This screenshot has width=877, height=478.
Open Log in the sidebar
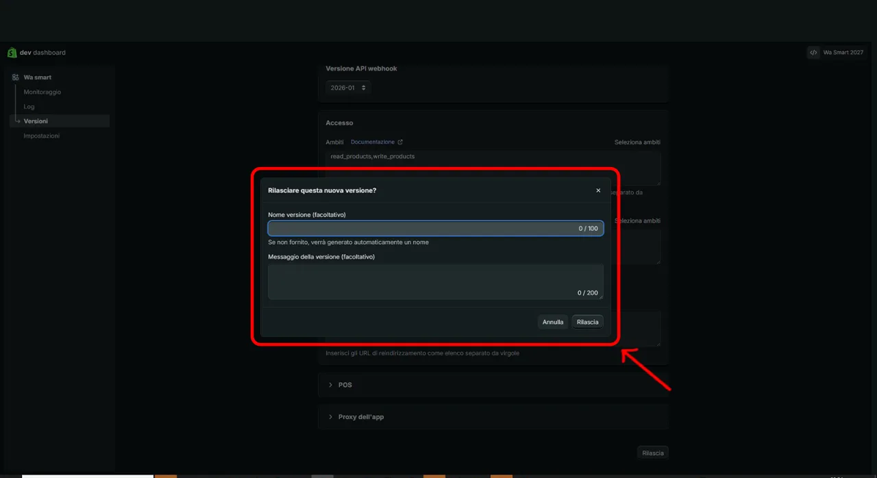pyautogui.click(x=29, y=107)
